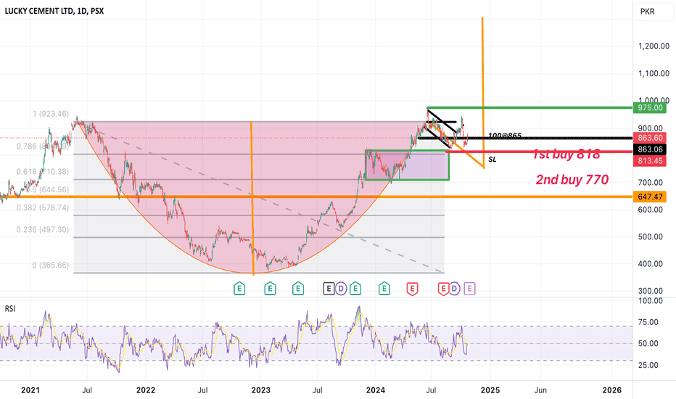Viewport: 676px width, 399px height.
Task: Click the 1,200.00 price axis value
Action: 654,46
